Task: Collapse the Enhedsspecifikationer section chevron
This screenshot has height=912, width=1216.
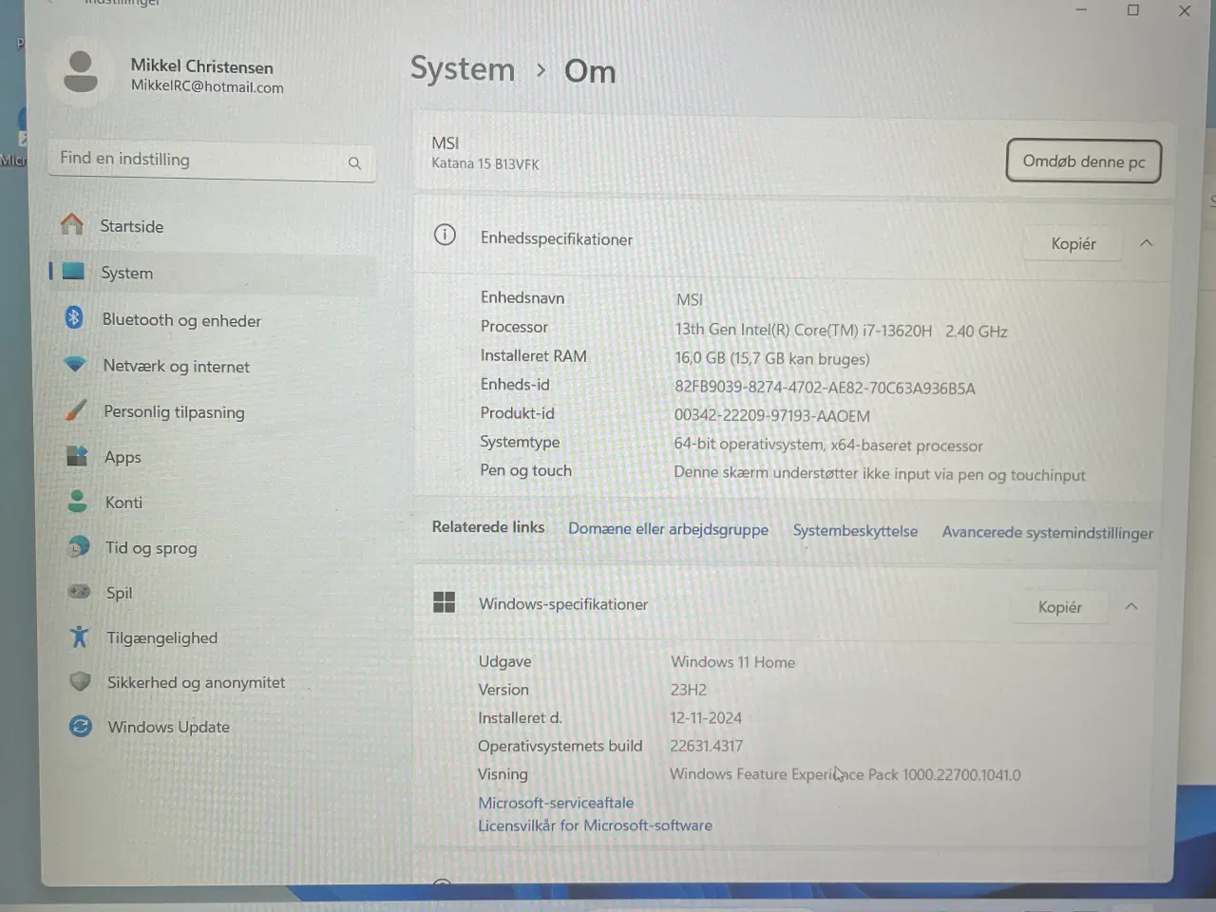Action: (x=1146, y=243)
